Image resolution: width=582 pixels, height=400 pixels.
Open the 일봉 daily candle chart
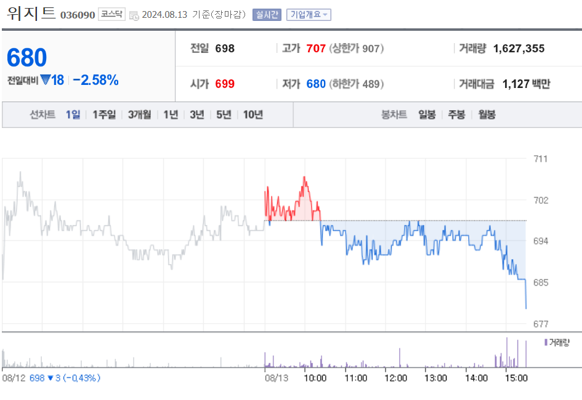[427, 114]
